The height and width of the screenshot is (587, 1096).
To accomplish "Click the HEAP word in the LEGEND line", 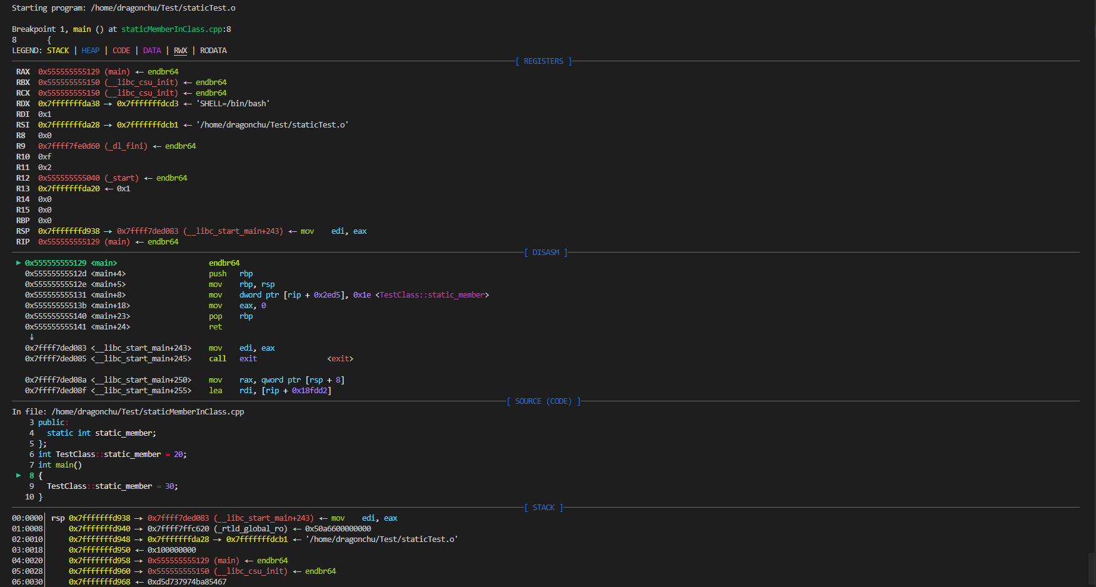I will (x=91, y=51).
